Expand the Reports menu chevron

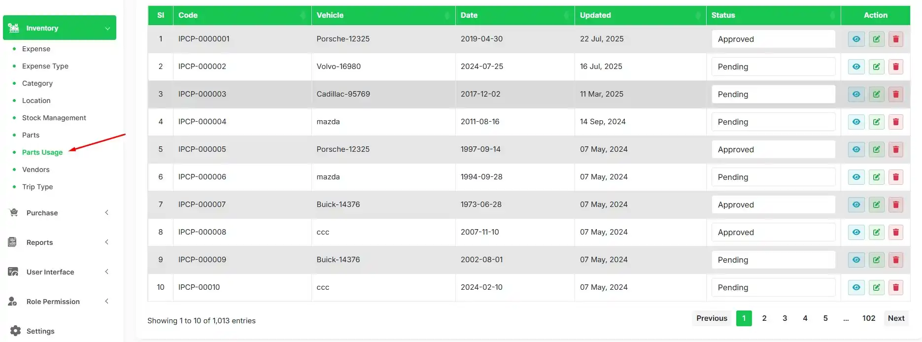click(107, 242)
